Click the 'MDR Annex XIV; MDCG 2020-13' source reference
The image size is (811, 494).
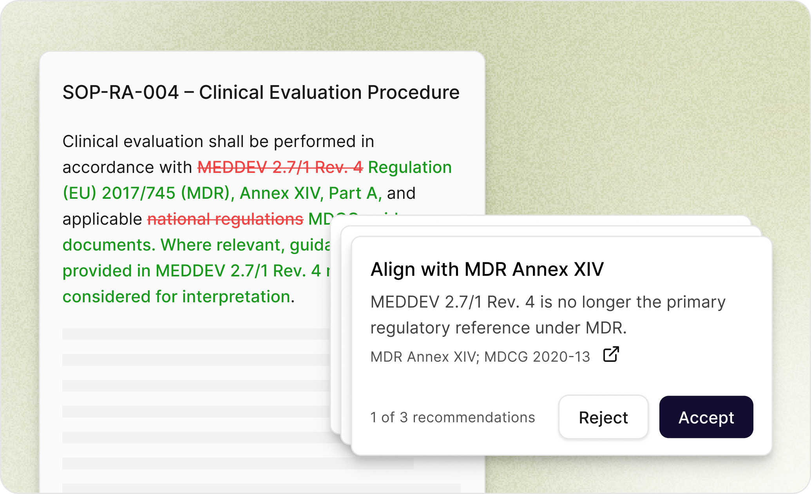coord(480,357)
